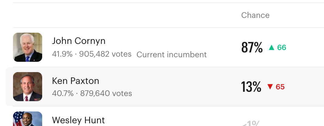The image size is (324, 126).
Task: Click Wesley Hunt's partially visible <1% chance
Action: pyautogui.click(x=251, y=123)
